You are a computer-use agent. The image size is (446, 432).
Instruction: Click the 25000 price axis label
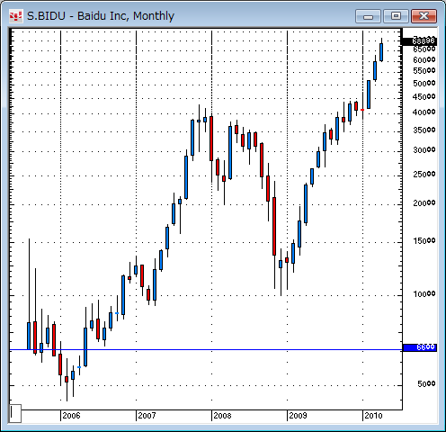[x=424, y=174]
